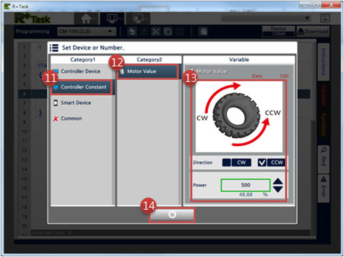Screen dimensions: 344x257
Task: Click the undo arrow toolbar icon
Action: coord(132,31)
